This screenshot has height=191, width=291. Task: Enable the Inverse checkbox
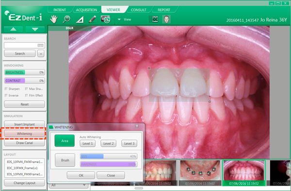(6, 95)
